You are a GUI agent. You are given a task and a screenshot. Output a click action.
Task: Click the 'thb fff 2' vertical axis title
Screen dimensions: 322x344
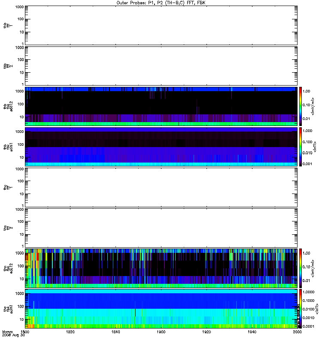(x=8, y=66)
